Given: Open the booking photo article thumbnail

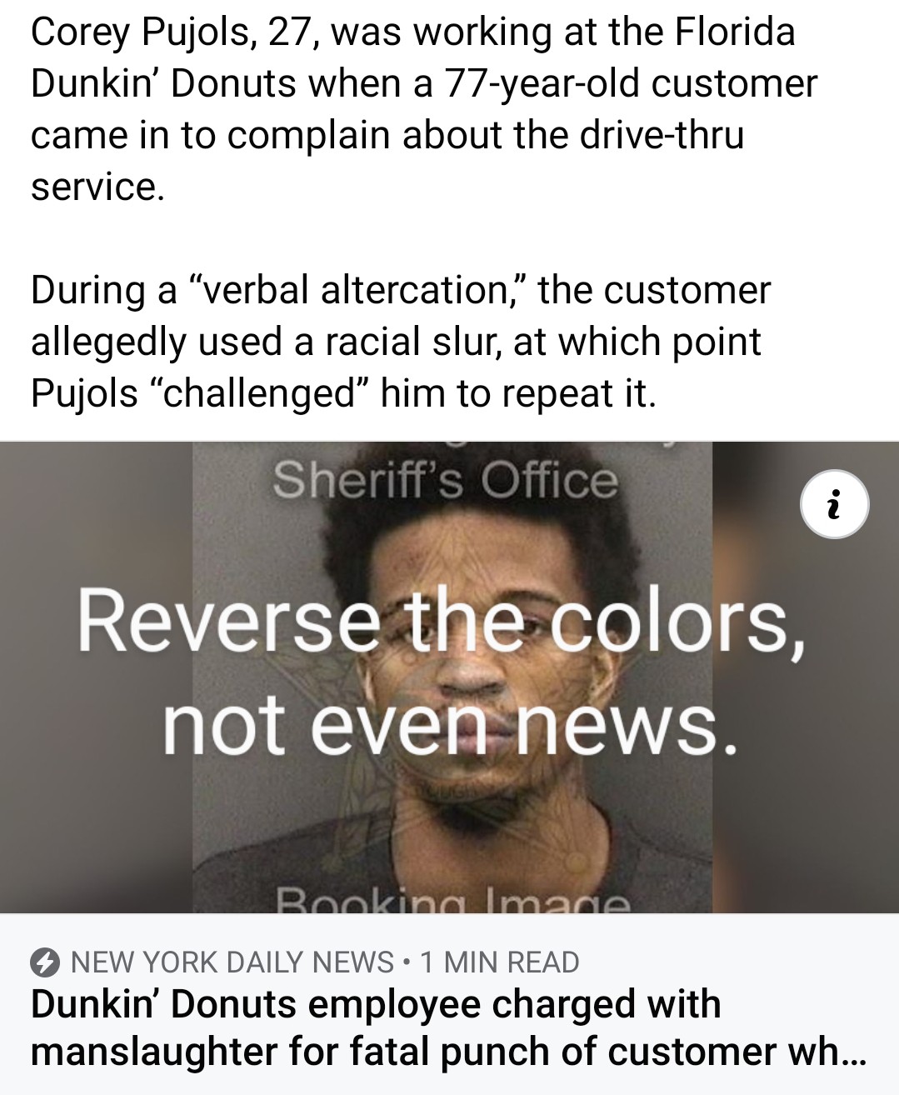Looking at the screenshot, I should coord(449,677).
